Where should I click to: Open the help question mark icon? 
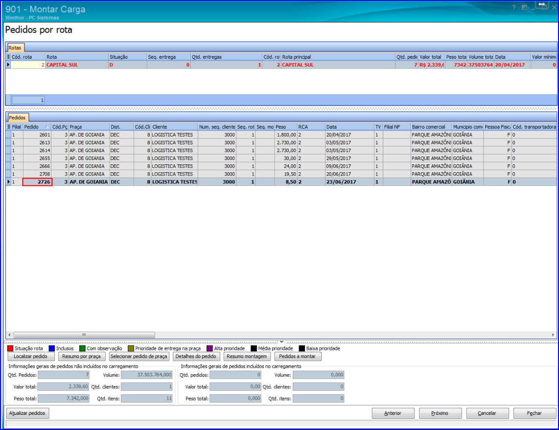pos(514,7)
